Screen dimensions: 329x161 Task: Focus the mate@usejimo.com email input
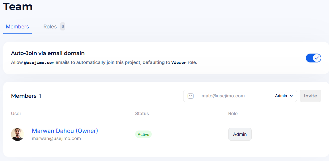click(x=234, y=96)
